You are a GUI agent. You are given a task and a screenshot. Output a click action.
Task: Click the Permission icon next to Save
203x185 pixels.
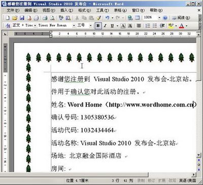coord(29,18)
